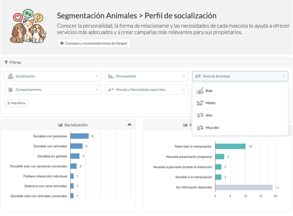Open Manejo y Necesidades especiales dropdown

coord(146,89)
